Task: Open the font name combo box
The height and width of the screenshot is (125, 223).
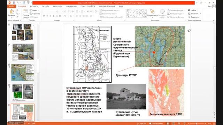Action: (49, 11)
